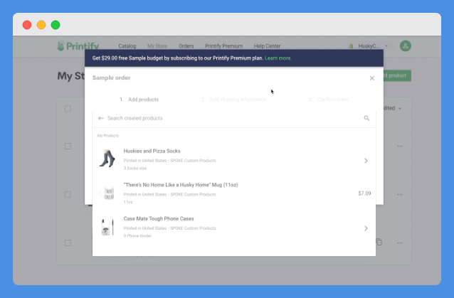
Task: Expand Huskies and Pizza Socks variants chevron
Action: click(366, 161)
